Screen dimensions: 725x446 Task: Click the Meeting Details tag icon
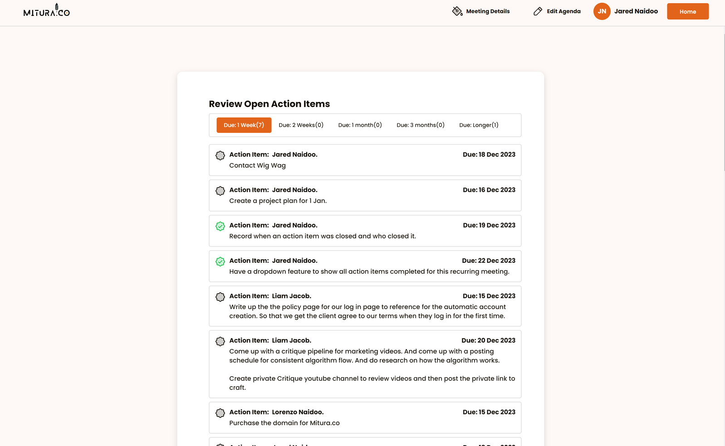pos(457,11)
